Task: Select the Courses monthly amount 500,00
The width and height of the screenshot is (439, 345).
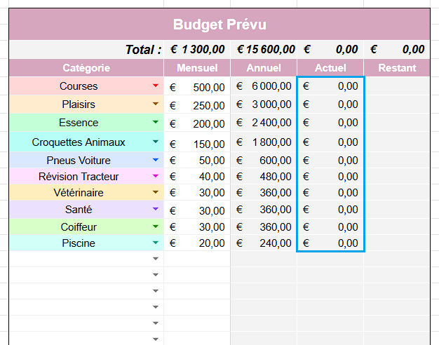Action: (197, 87)
